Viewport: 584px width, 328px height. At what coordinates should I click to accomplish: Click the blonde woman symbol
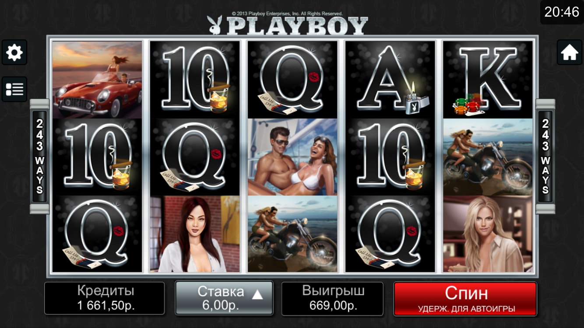(x=488, y=234)
